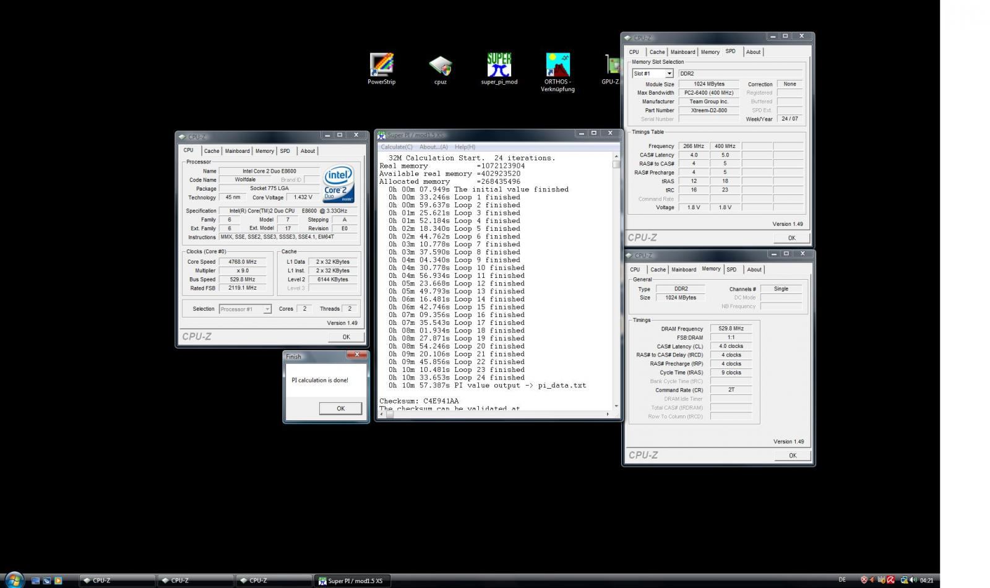
Task: Click the DE language indicator
Action: (842, 580)
